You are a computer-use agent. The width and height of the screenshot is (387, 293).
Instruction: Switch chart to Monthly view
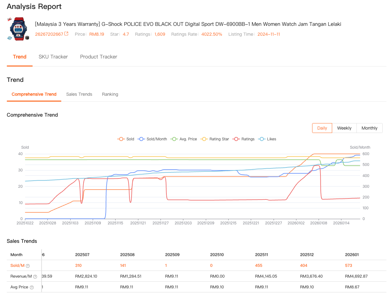[369, 128]
